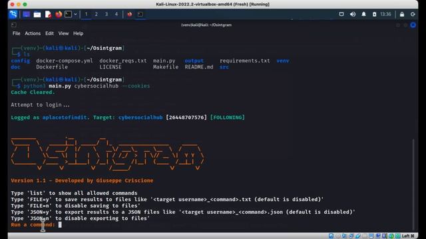Click 'README.md' in the ls output
This screenshot has height=239, width=426.
point(199,67)
